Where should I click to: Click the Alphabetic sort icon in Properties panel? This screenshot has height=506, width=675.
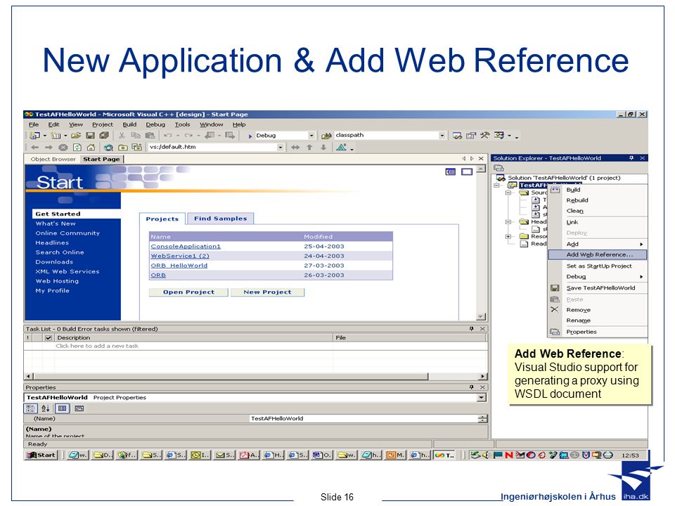[x=45, y=408]
